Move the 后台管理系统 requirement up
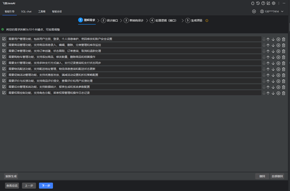 tap(268, 87)
